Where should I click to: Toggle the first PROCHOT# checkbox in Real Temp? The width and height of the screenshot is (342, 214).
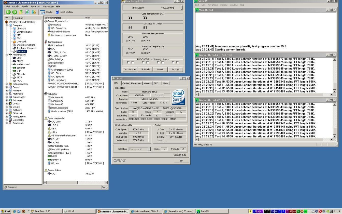129,62
